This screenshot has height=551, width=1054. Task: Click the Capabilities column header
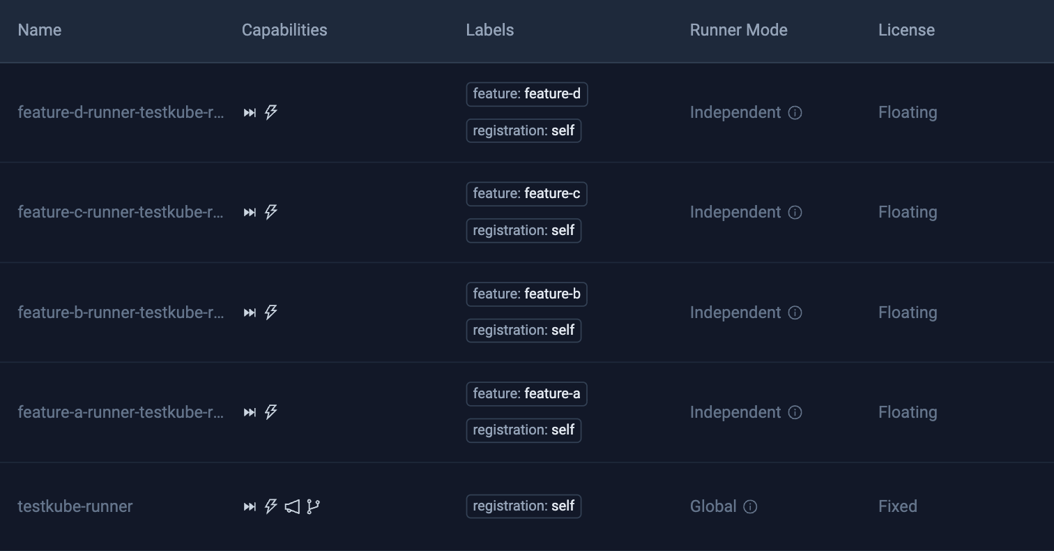coord(284,30)
